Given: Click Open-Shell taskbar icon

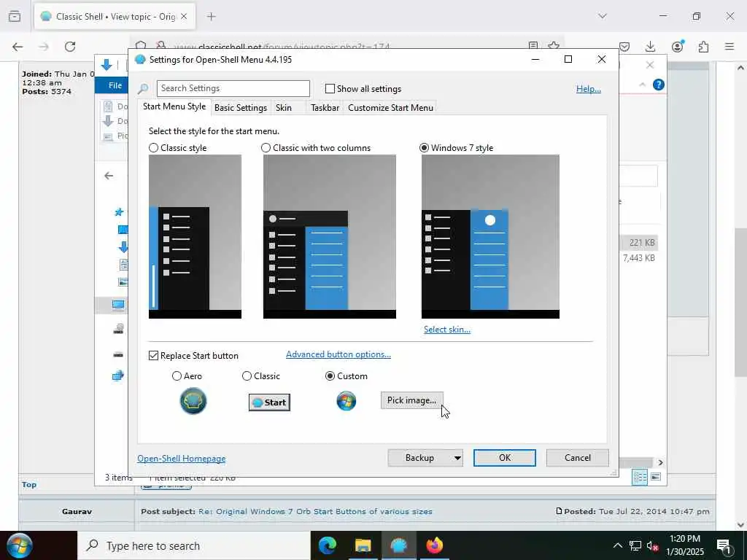Looking at the screenshot, I should coord(399,545).
